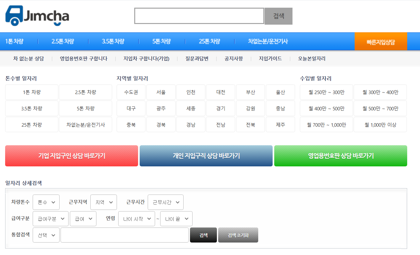The height and width of the screenshot is (255, 420).
Task: Open the 지역 dropdown
Action: point(103,202)
